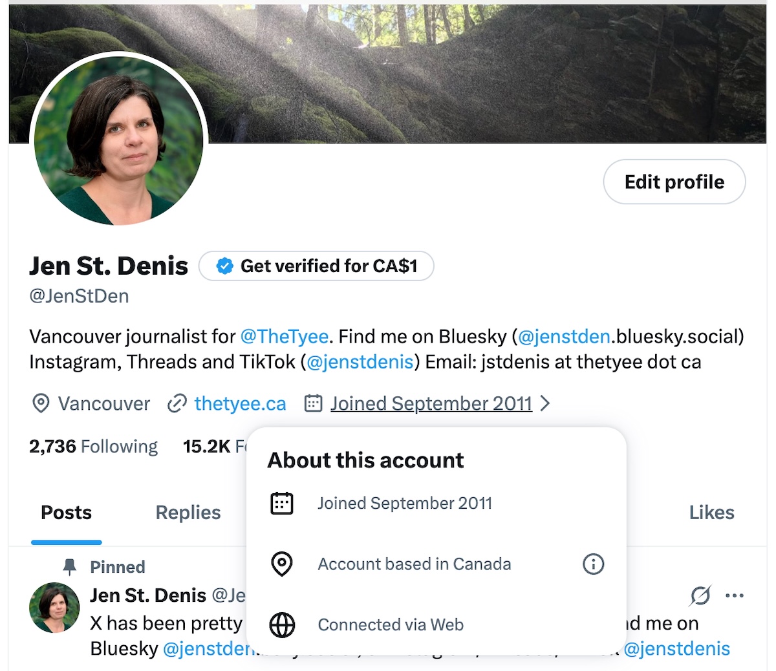The image size is (776, 671).
Task: Click the Get verified for CA$1 button
Action: coord(316,266)
